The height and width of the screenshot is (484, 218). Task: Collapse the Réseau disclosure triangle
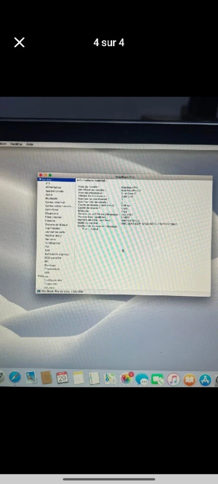(39, 276)
